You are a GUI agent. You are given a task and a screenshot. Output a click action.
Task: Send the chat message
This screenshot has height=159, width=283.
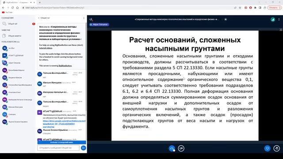83,148
